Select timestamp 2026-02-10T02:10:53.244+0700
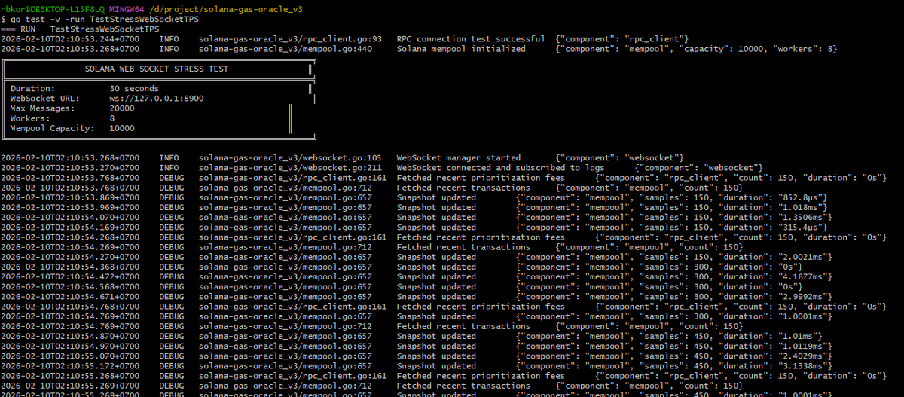 coord(70,38)
